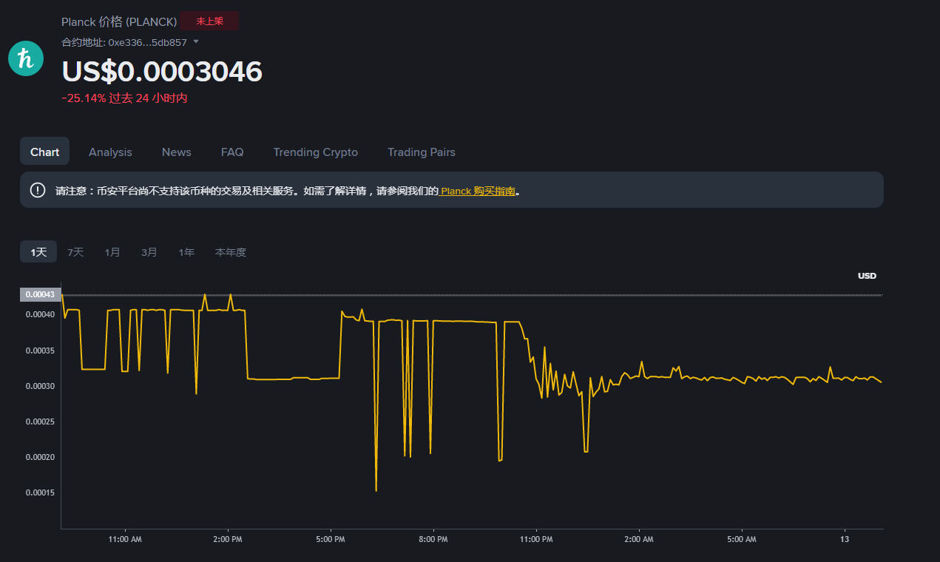Click the 0.00020 y-axis label
940x562 pixels.
pyautogui.click(x=40, y=457)
